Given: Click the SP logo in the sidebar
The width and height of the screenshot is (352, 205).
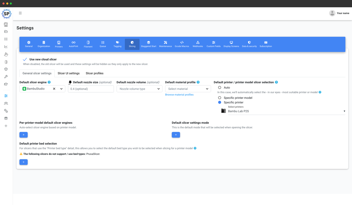Looking at the screenshot, I should pyautogui.click(x=6, y=14).
